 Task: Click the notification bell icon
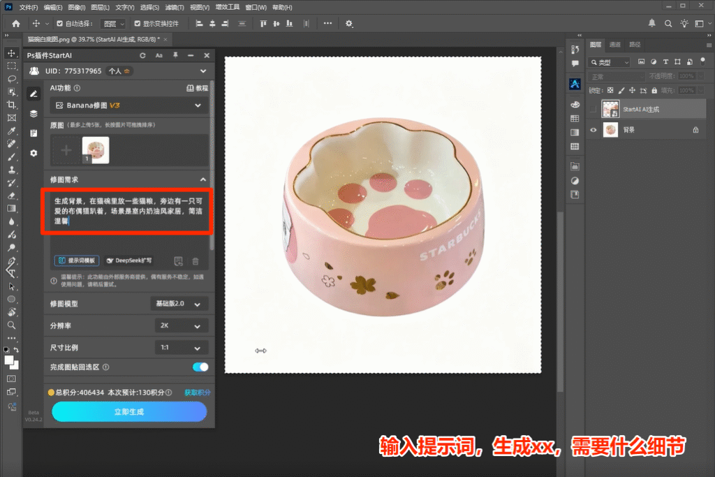[652, 23]
